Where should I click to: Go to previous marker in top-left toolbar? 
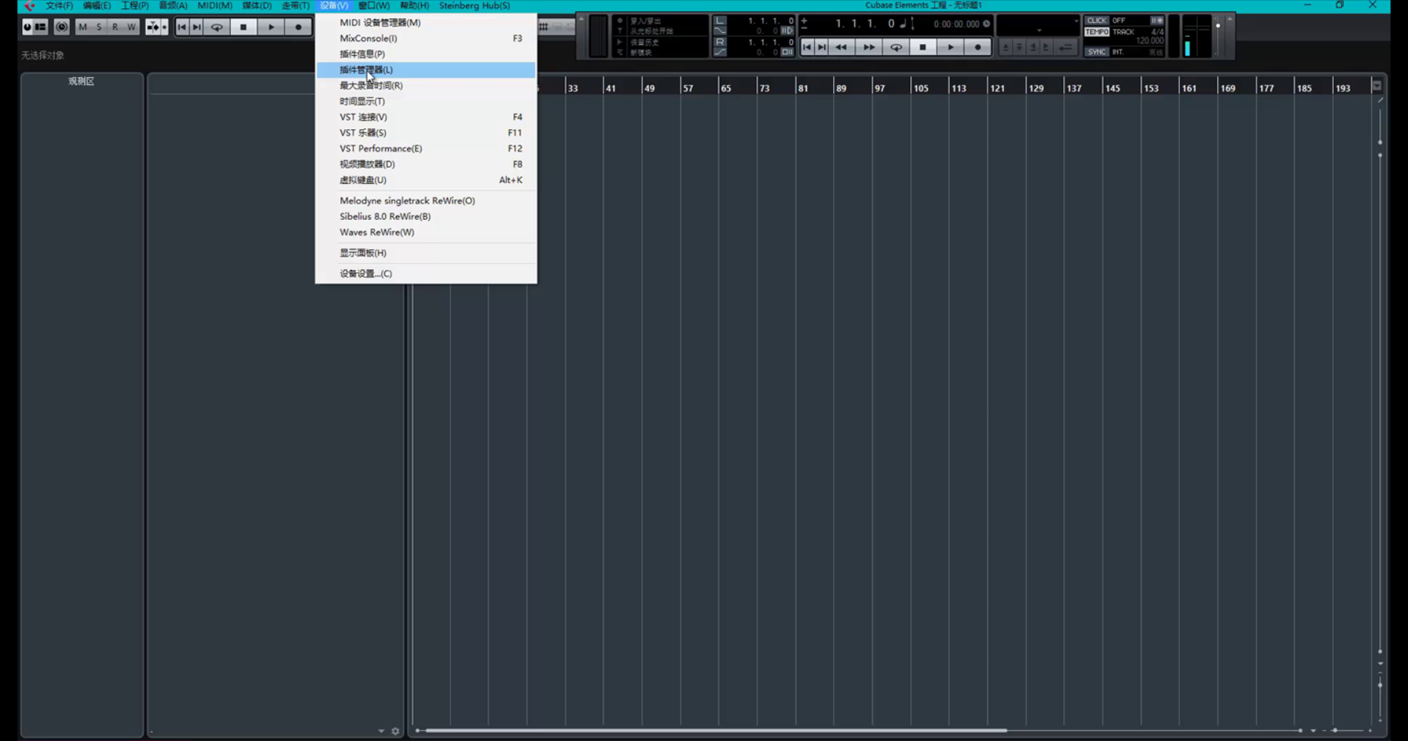(x=182, y=27)
